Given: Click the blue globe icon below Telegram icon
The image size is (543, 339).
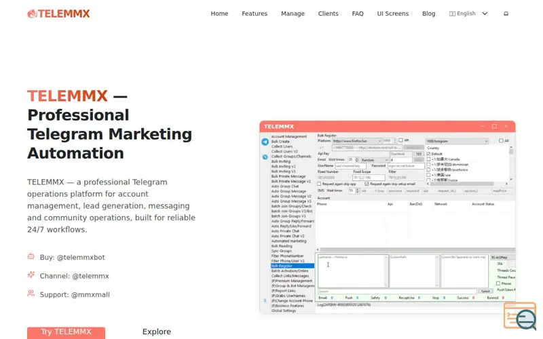Looking at the screenshot, I should click(265, 157).
